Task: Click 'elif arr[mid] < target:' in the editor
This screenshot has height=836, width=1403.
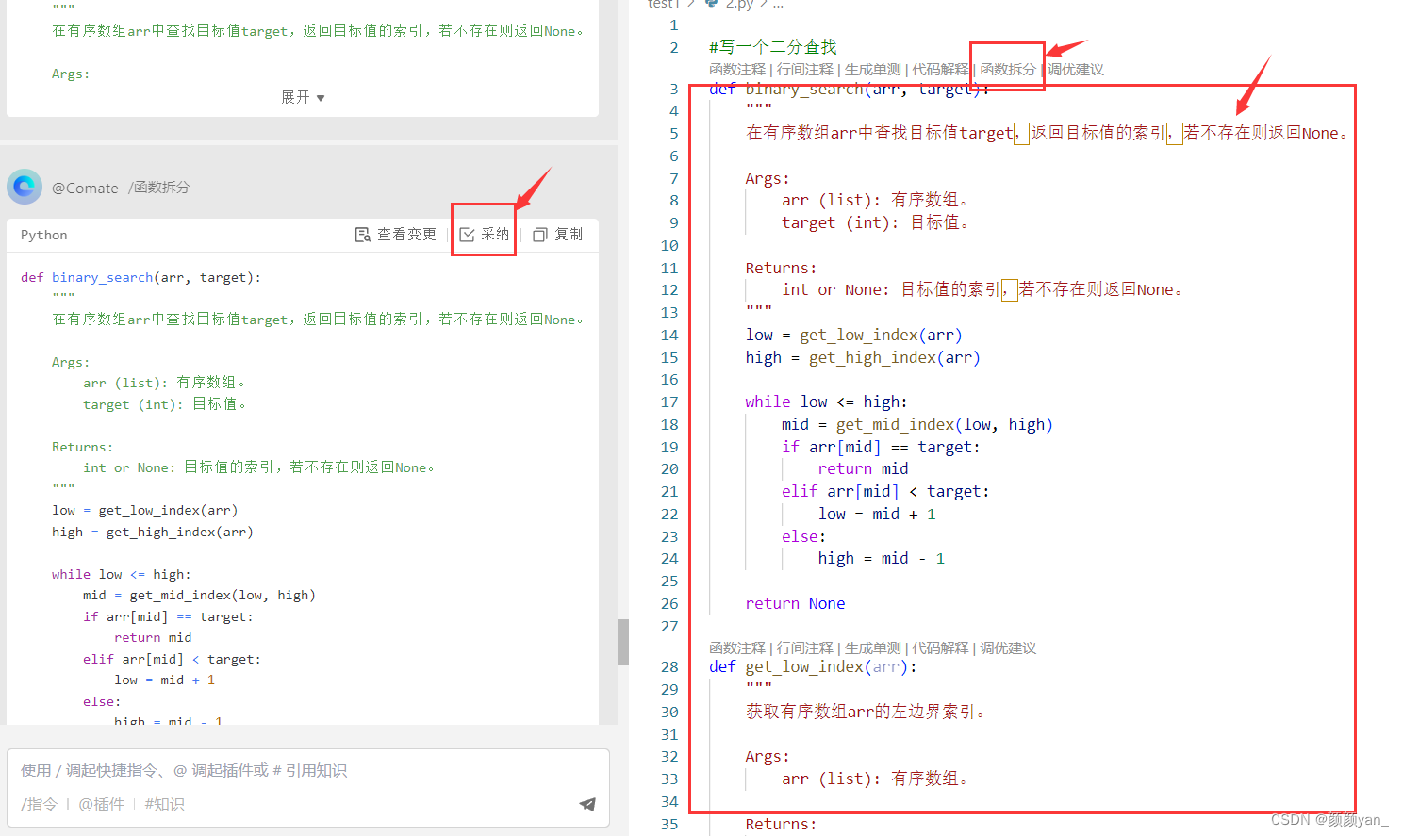Action: pos(885,491)
